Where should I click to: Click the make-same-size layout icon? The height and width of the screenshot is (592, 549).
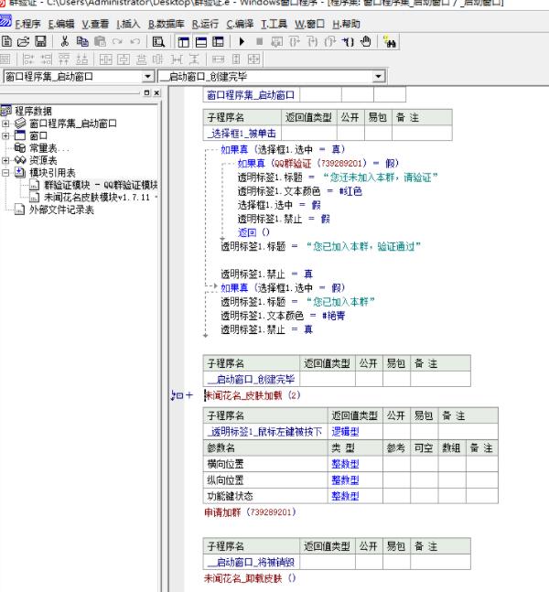[253, 59]
